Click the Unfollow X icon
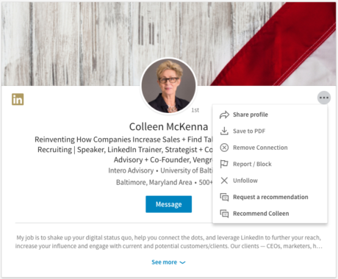Image resolution: width=338 pixels, height=279 pixels. pyautogui.click(x=224, y=181)
